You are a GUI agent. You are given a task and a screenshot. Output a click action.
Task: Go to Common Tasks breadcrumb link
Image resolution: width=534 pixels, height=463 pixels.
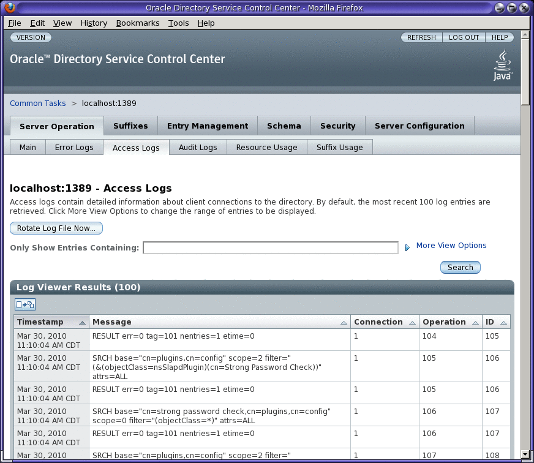[38, 104]
